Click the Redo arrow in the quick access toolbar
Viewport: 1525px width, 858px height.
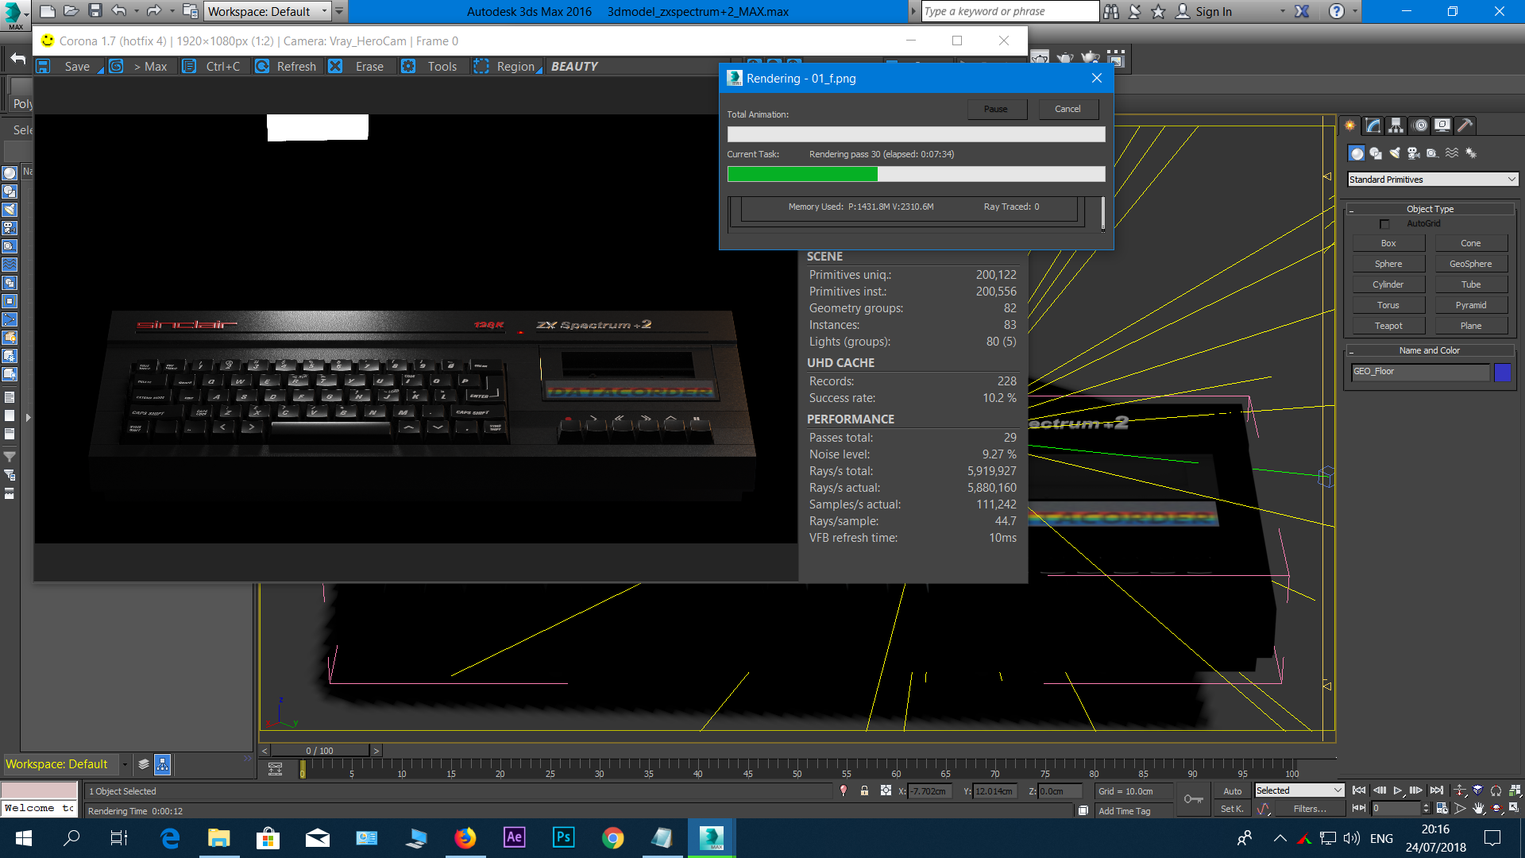(x=153, y=11)
